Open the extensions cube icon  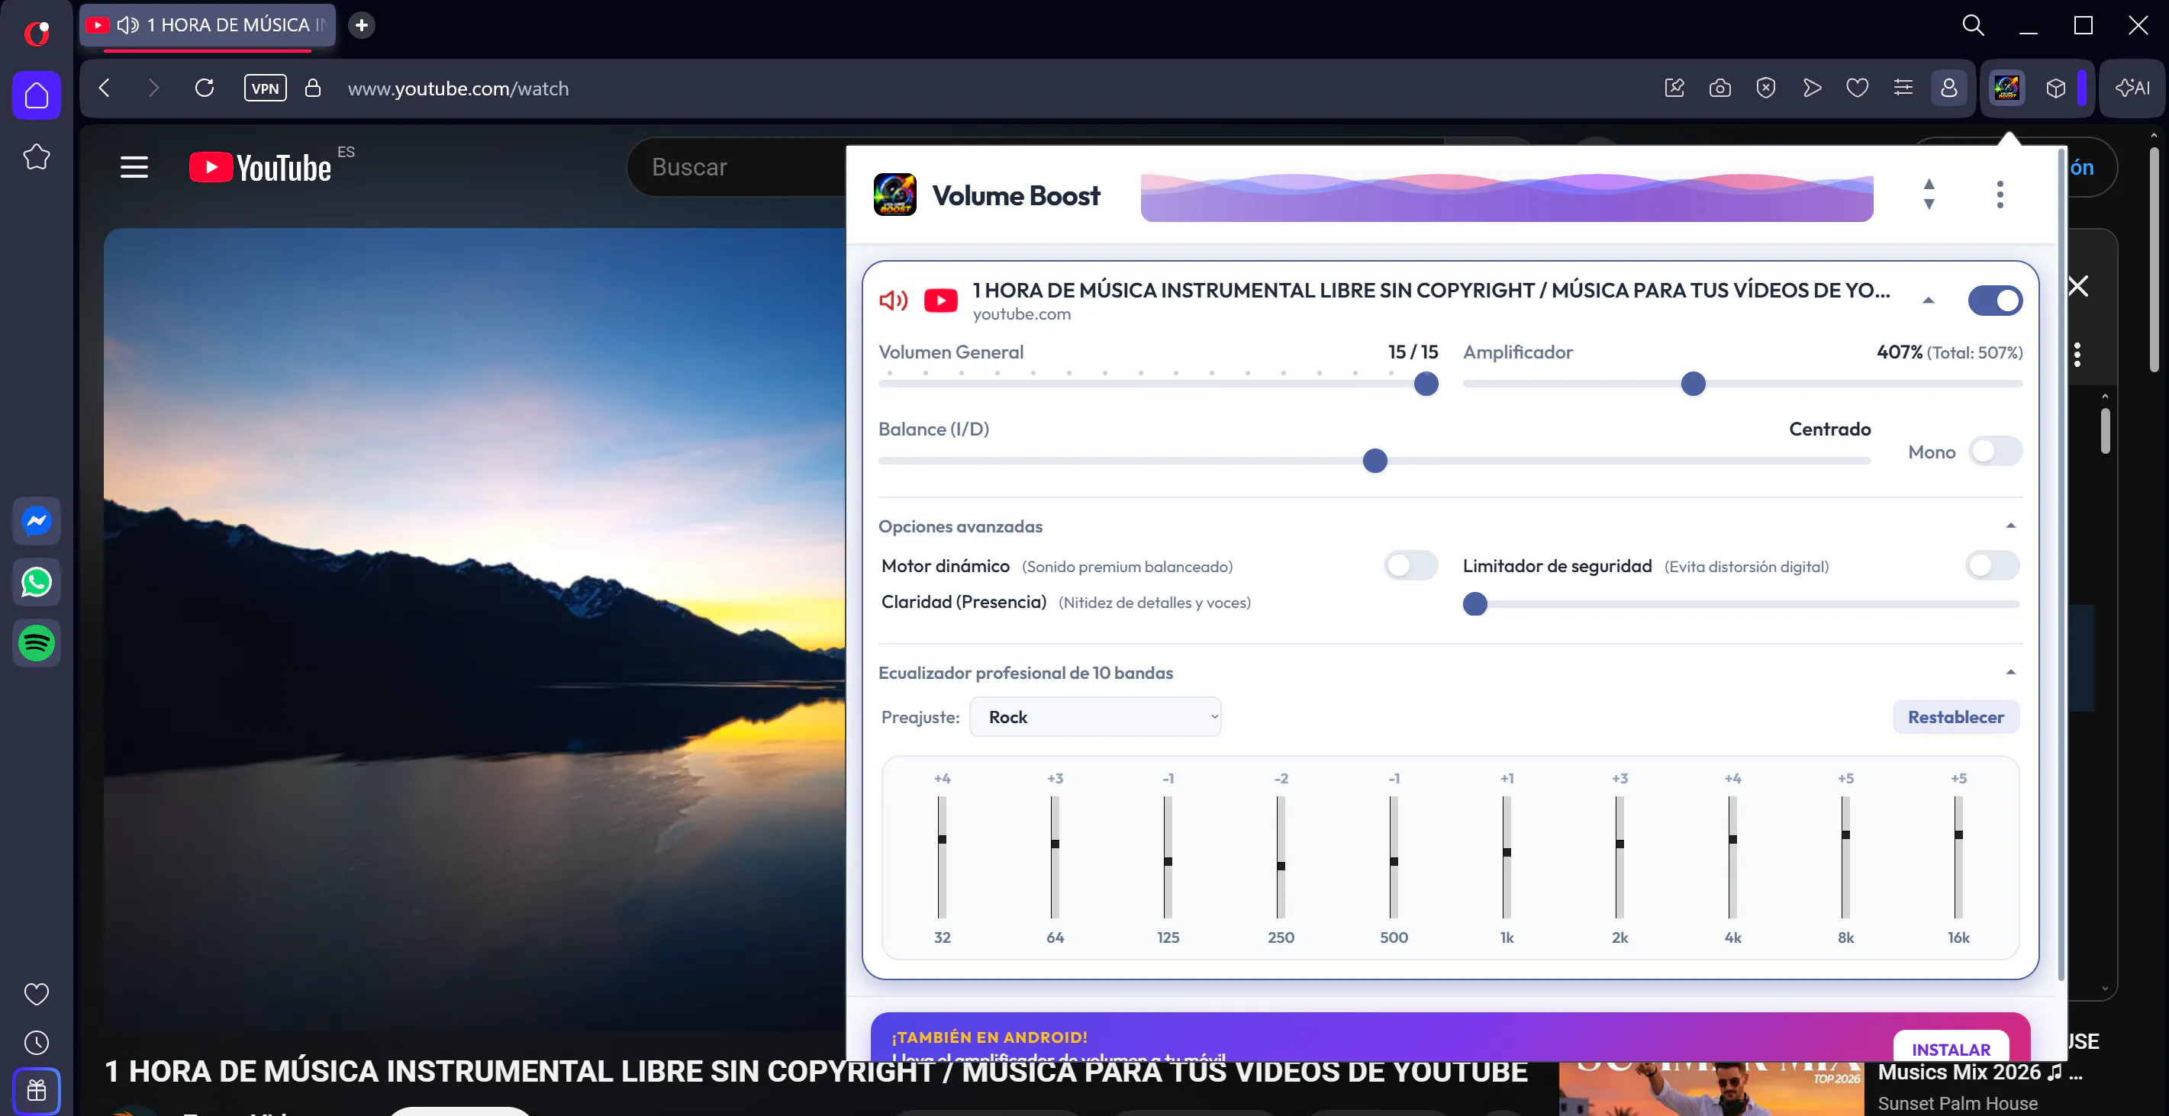2056,88
